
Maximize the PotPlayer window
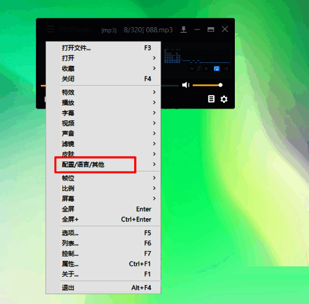click(211, 30)
